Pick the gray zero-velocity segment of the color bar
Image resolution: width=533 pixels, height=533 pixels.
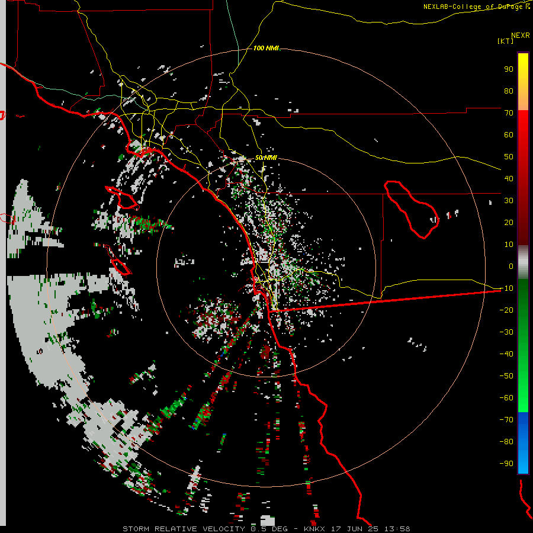click(523, 262)
